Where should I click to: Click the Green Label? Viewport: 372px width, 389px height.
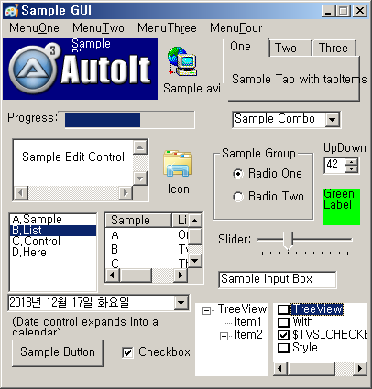coord(342,207)
